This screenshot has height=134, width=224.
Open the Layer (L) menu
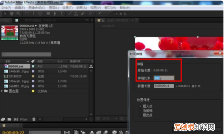pos(54,8)
